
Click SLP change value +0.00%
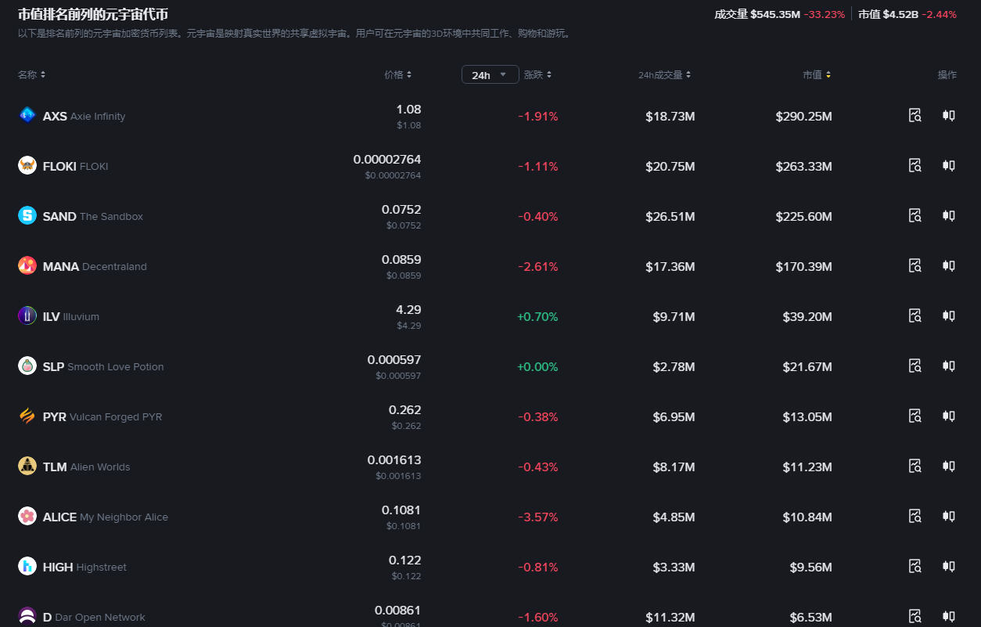coord(537,366)
